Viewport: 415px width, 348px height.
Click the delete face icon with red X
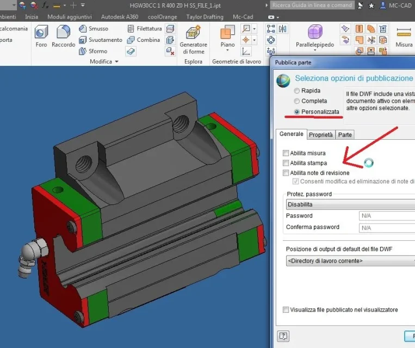coord(170,51)
